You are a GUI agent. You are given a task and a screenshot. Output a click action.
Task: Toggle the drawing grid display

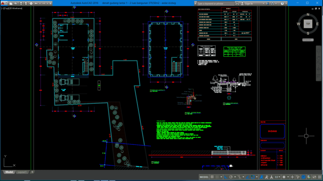click(x=212, y=177)
